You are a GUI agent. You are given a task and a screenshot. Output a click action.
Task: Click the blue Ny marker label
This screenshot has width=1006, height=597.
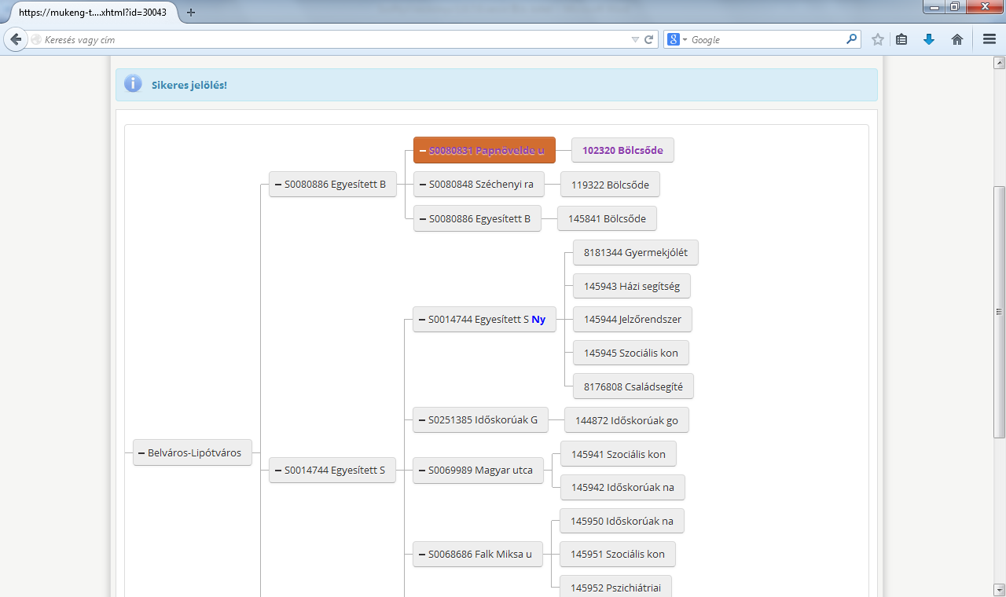pyautogui.click(x=538, y=320)
